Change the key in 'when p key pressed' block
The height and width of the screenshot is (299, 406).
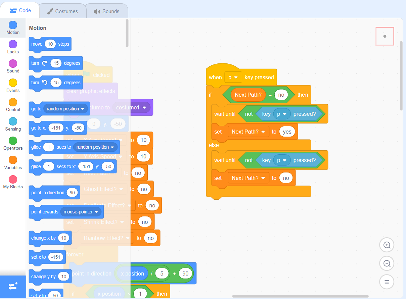pos(233,77)
